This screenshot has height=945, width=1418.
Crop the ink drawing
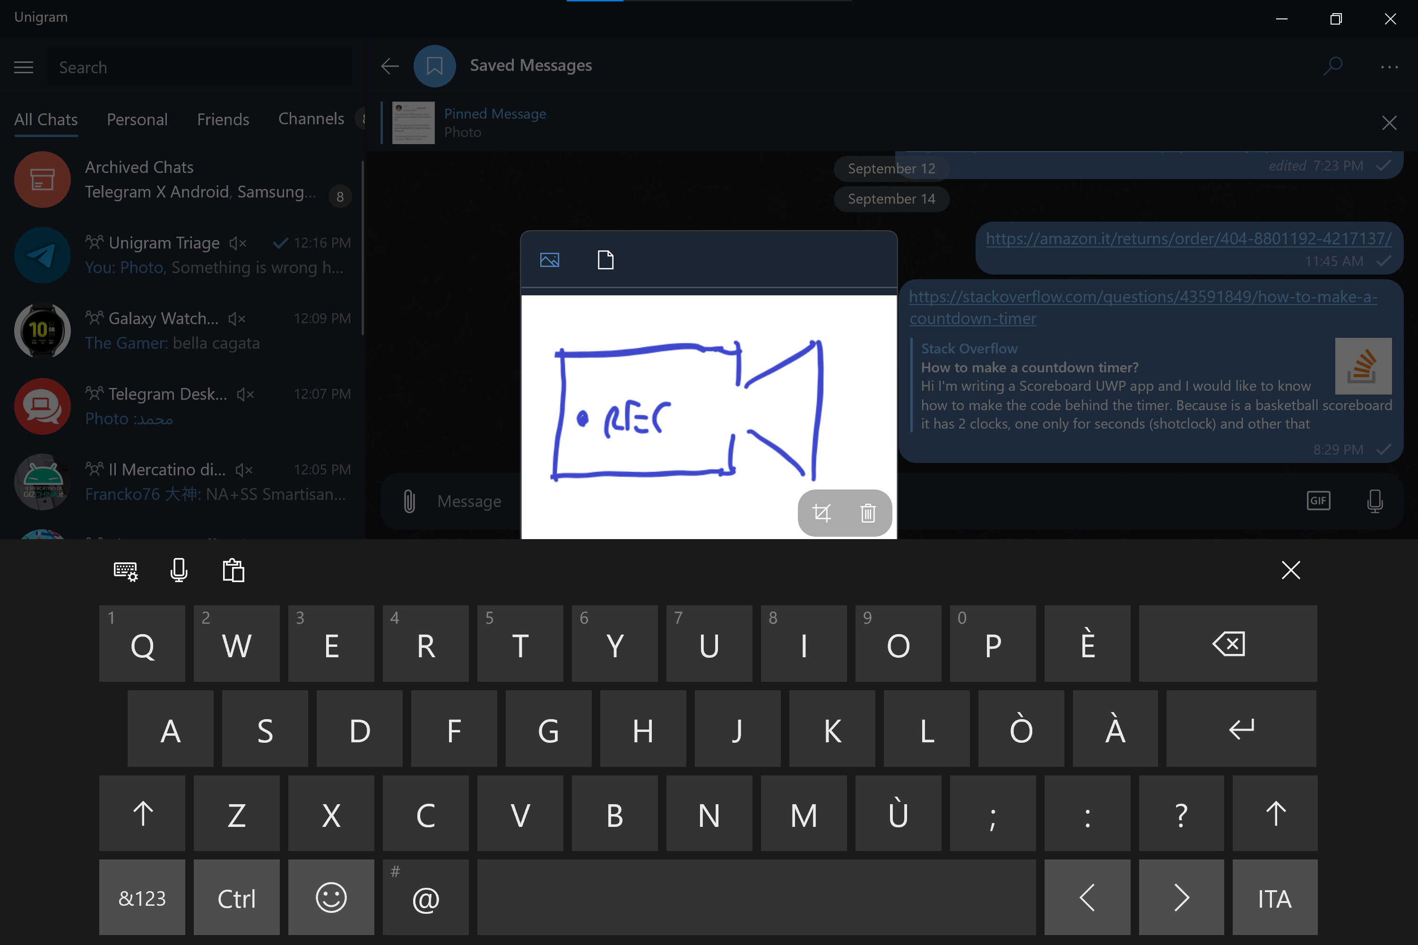[822, 513]
